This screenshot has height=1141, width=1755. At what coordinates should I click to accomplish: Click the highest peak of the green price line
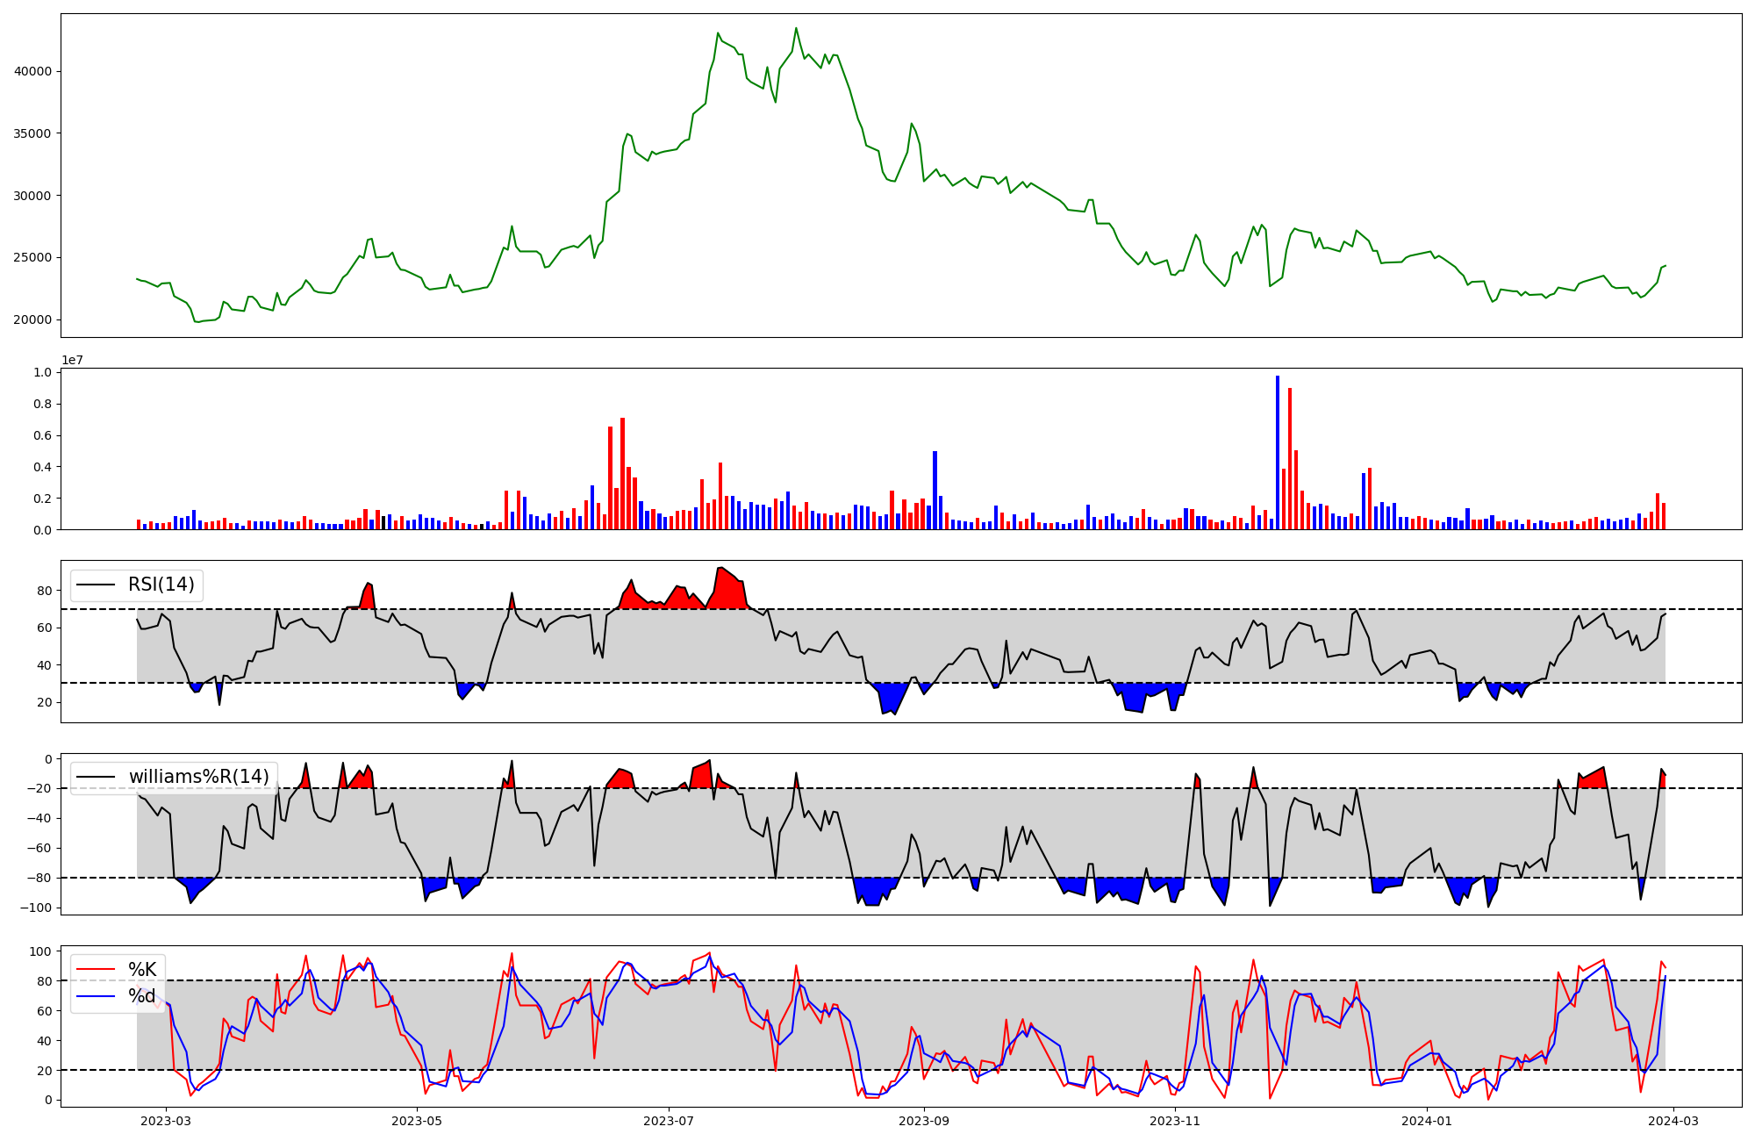(x=796, y=29)
